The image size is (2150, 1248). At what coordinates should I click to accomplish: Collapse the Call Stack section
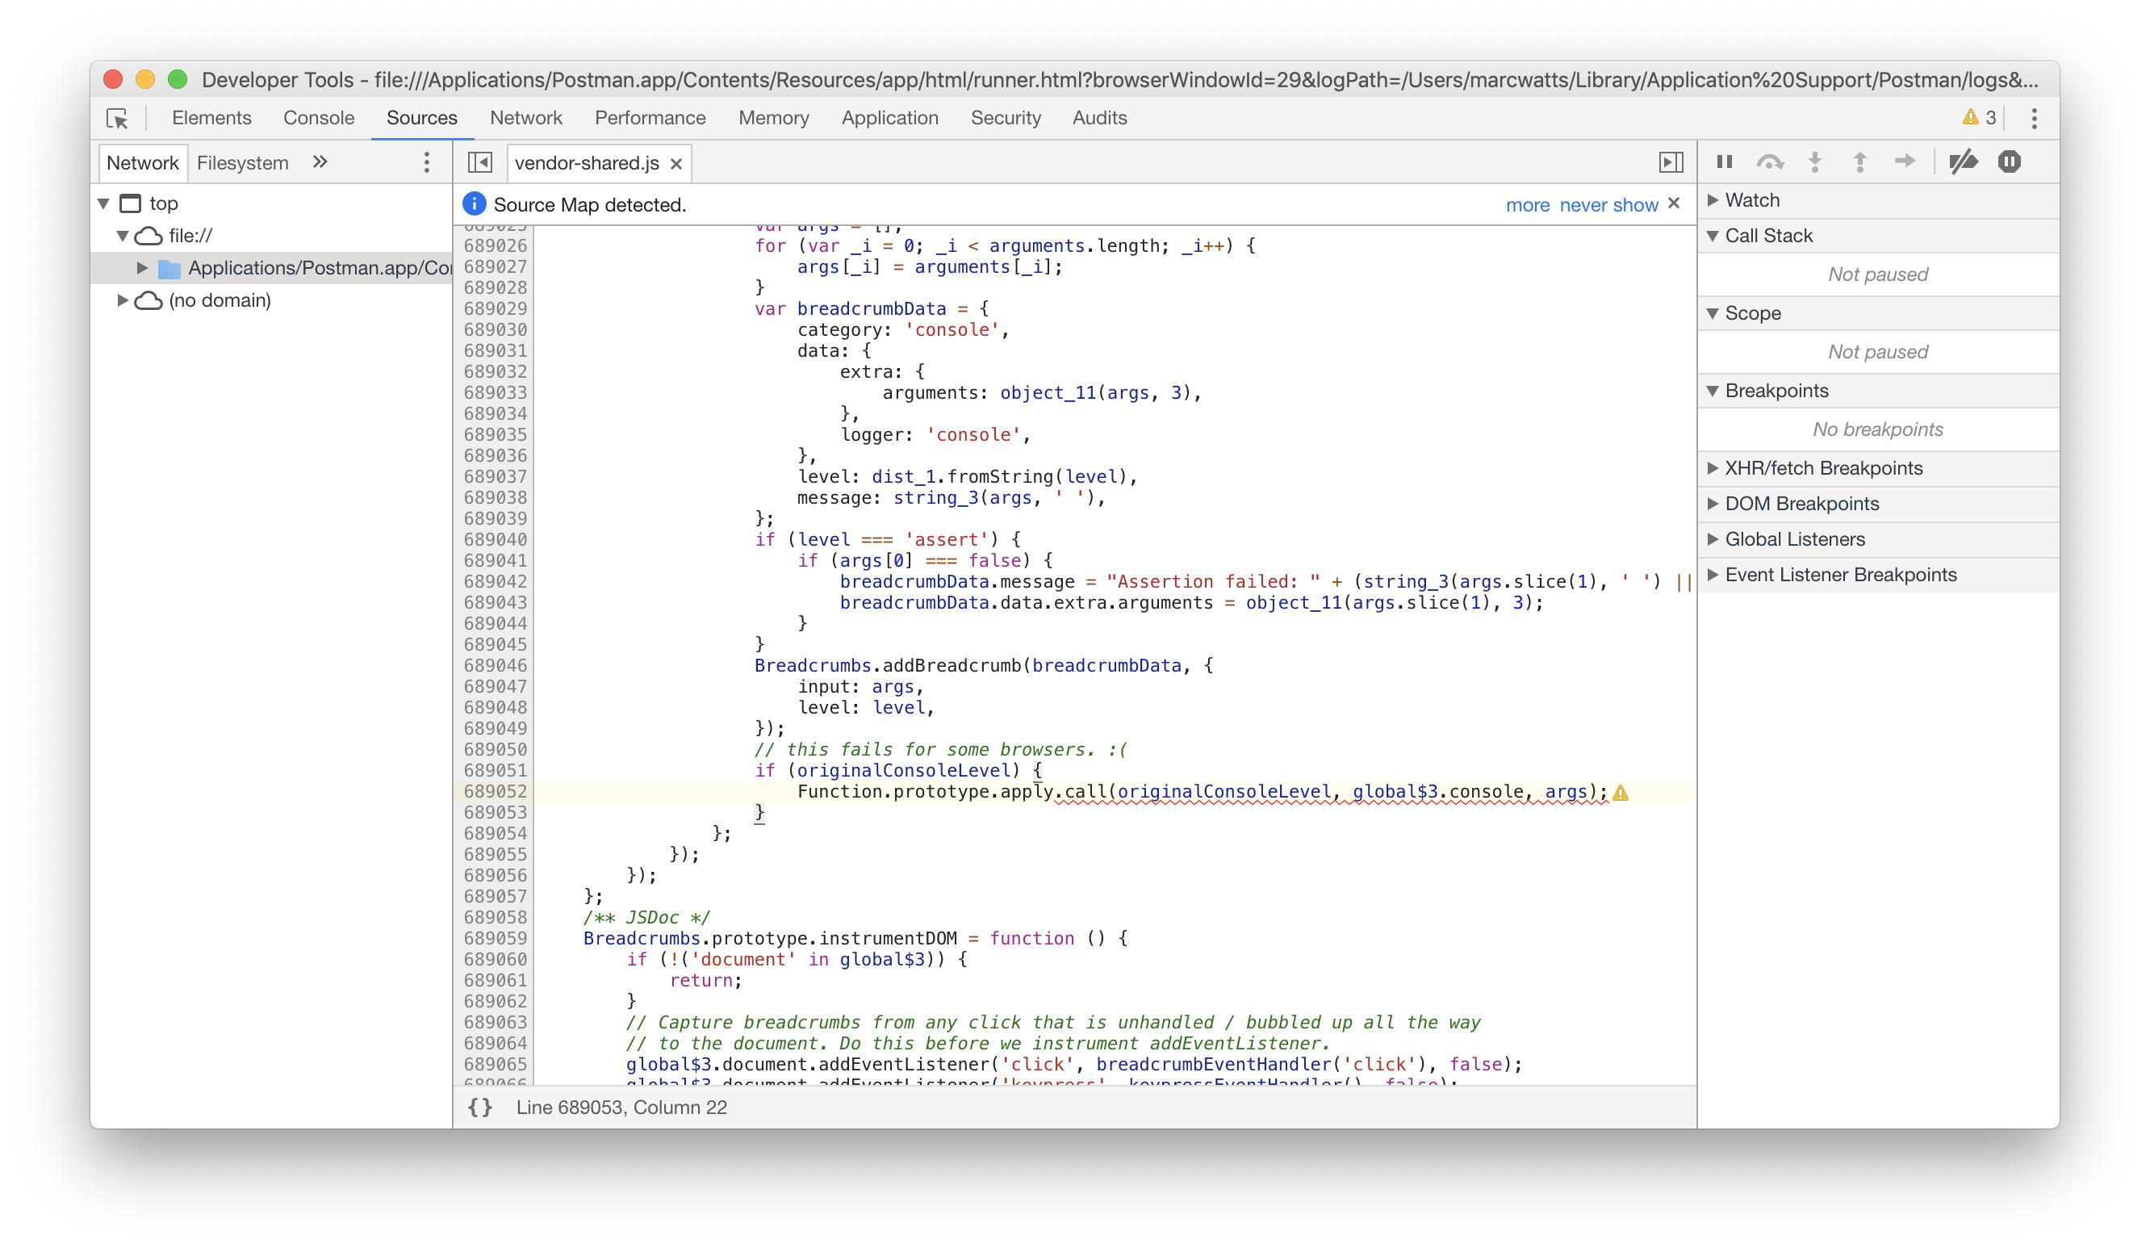point(1713,236)
